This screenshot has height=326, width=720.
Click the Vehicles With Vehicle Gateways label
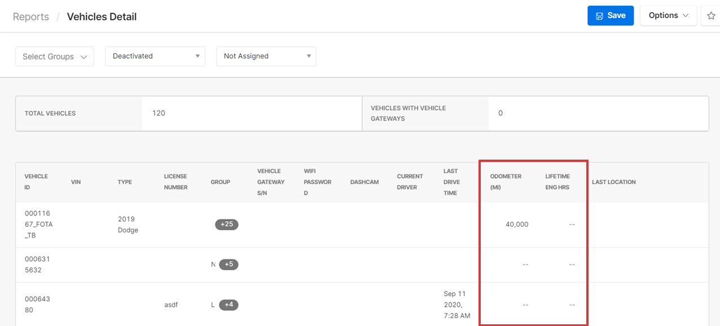pyautogui.click(x=409, y=113)
